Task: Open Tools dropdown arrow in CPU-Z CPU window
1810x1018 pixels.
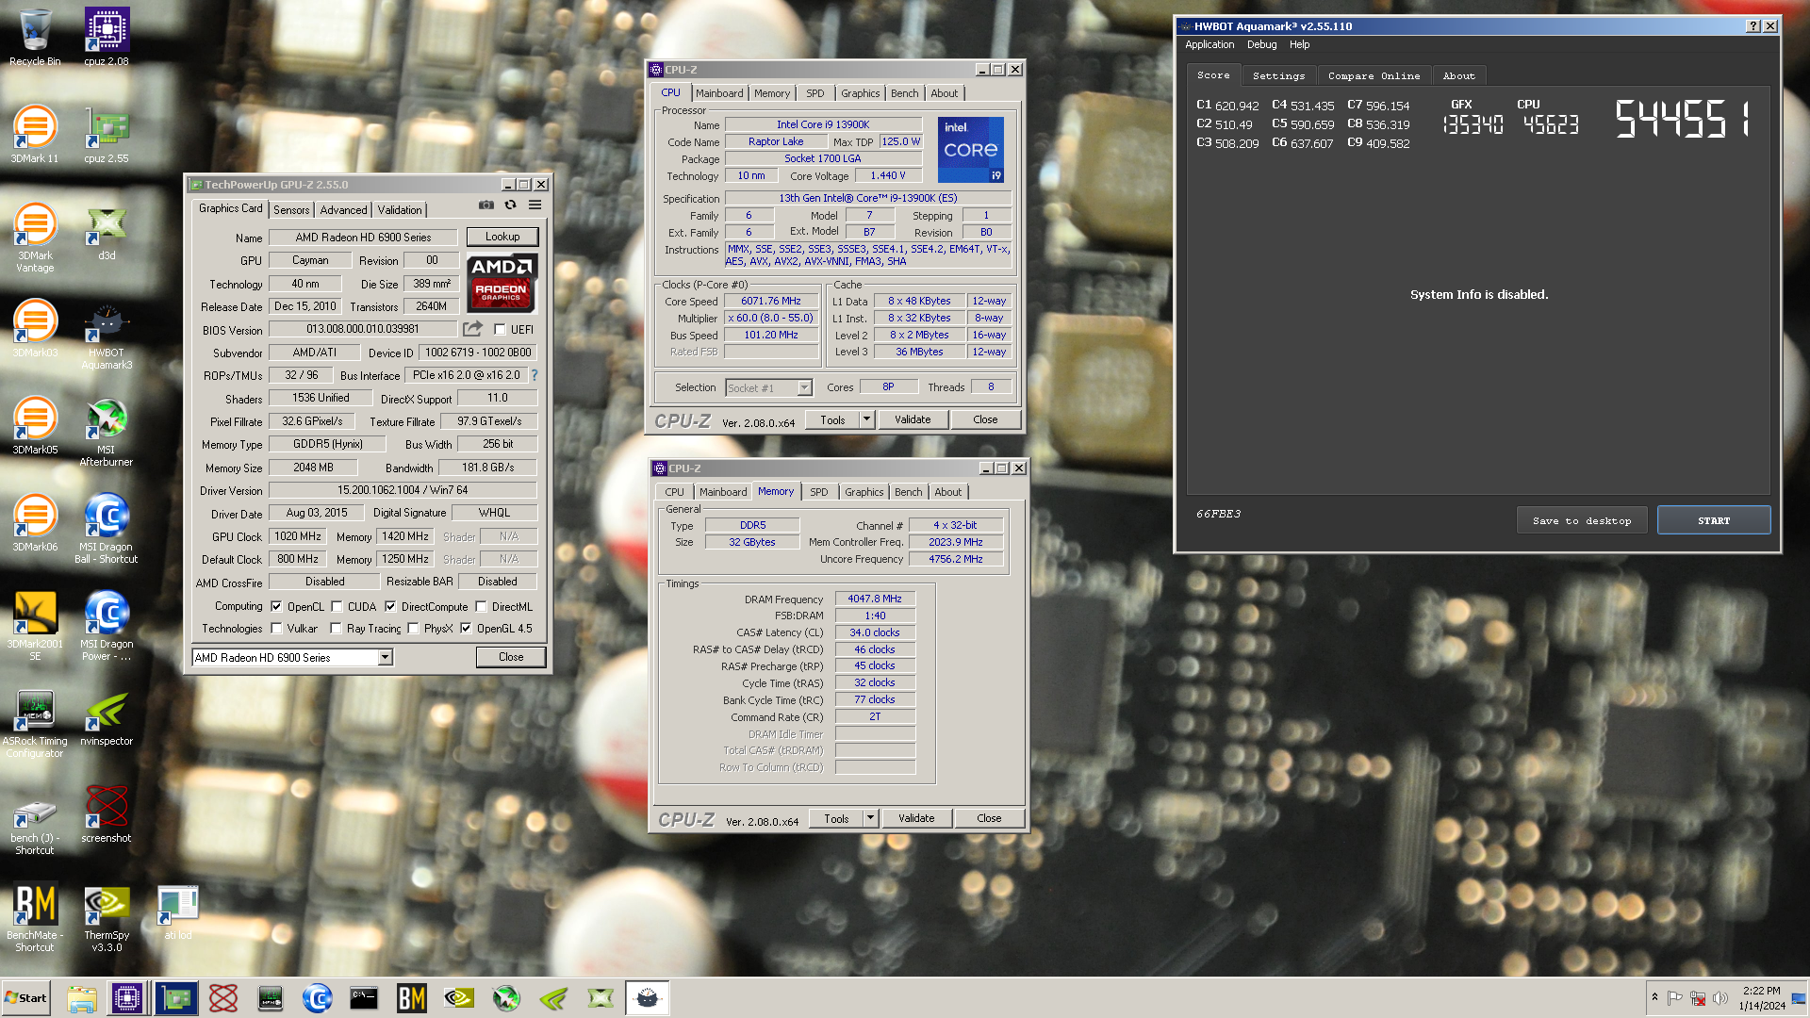Action: (866, 419)
